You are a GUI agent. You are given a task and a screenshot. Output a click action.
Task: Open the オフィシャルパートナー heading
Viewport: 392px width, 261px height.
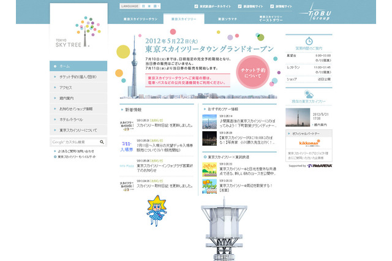pyautogui.click(x=306, y=134)
